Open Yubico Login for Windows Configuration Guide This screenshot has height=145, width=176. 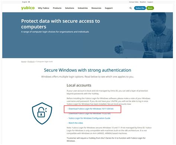(89, 118)
